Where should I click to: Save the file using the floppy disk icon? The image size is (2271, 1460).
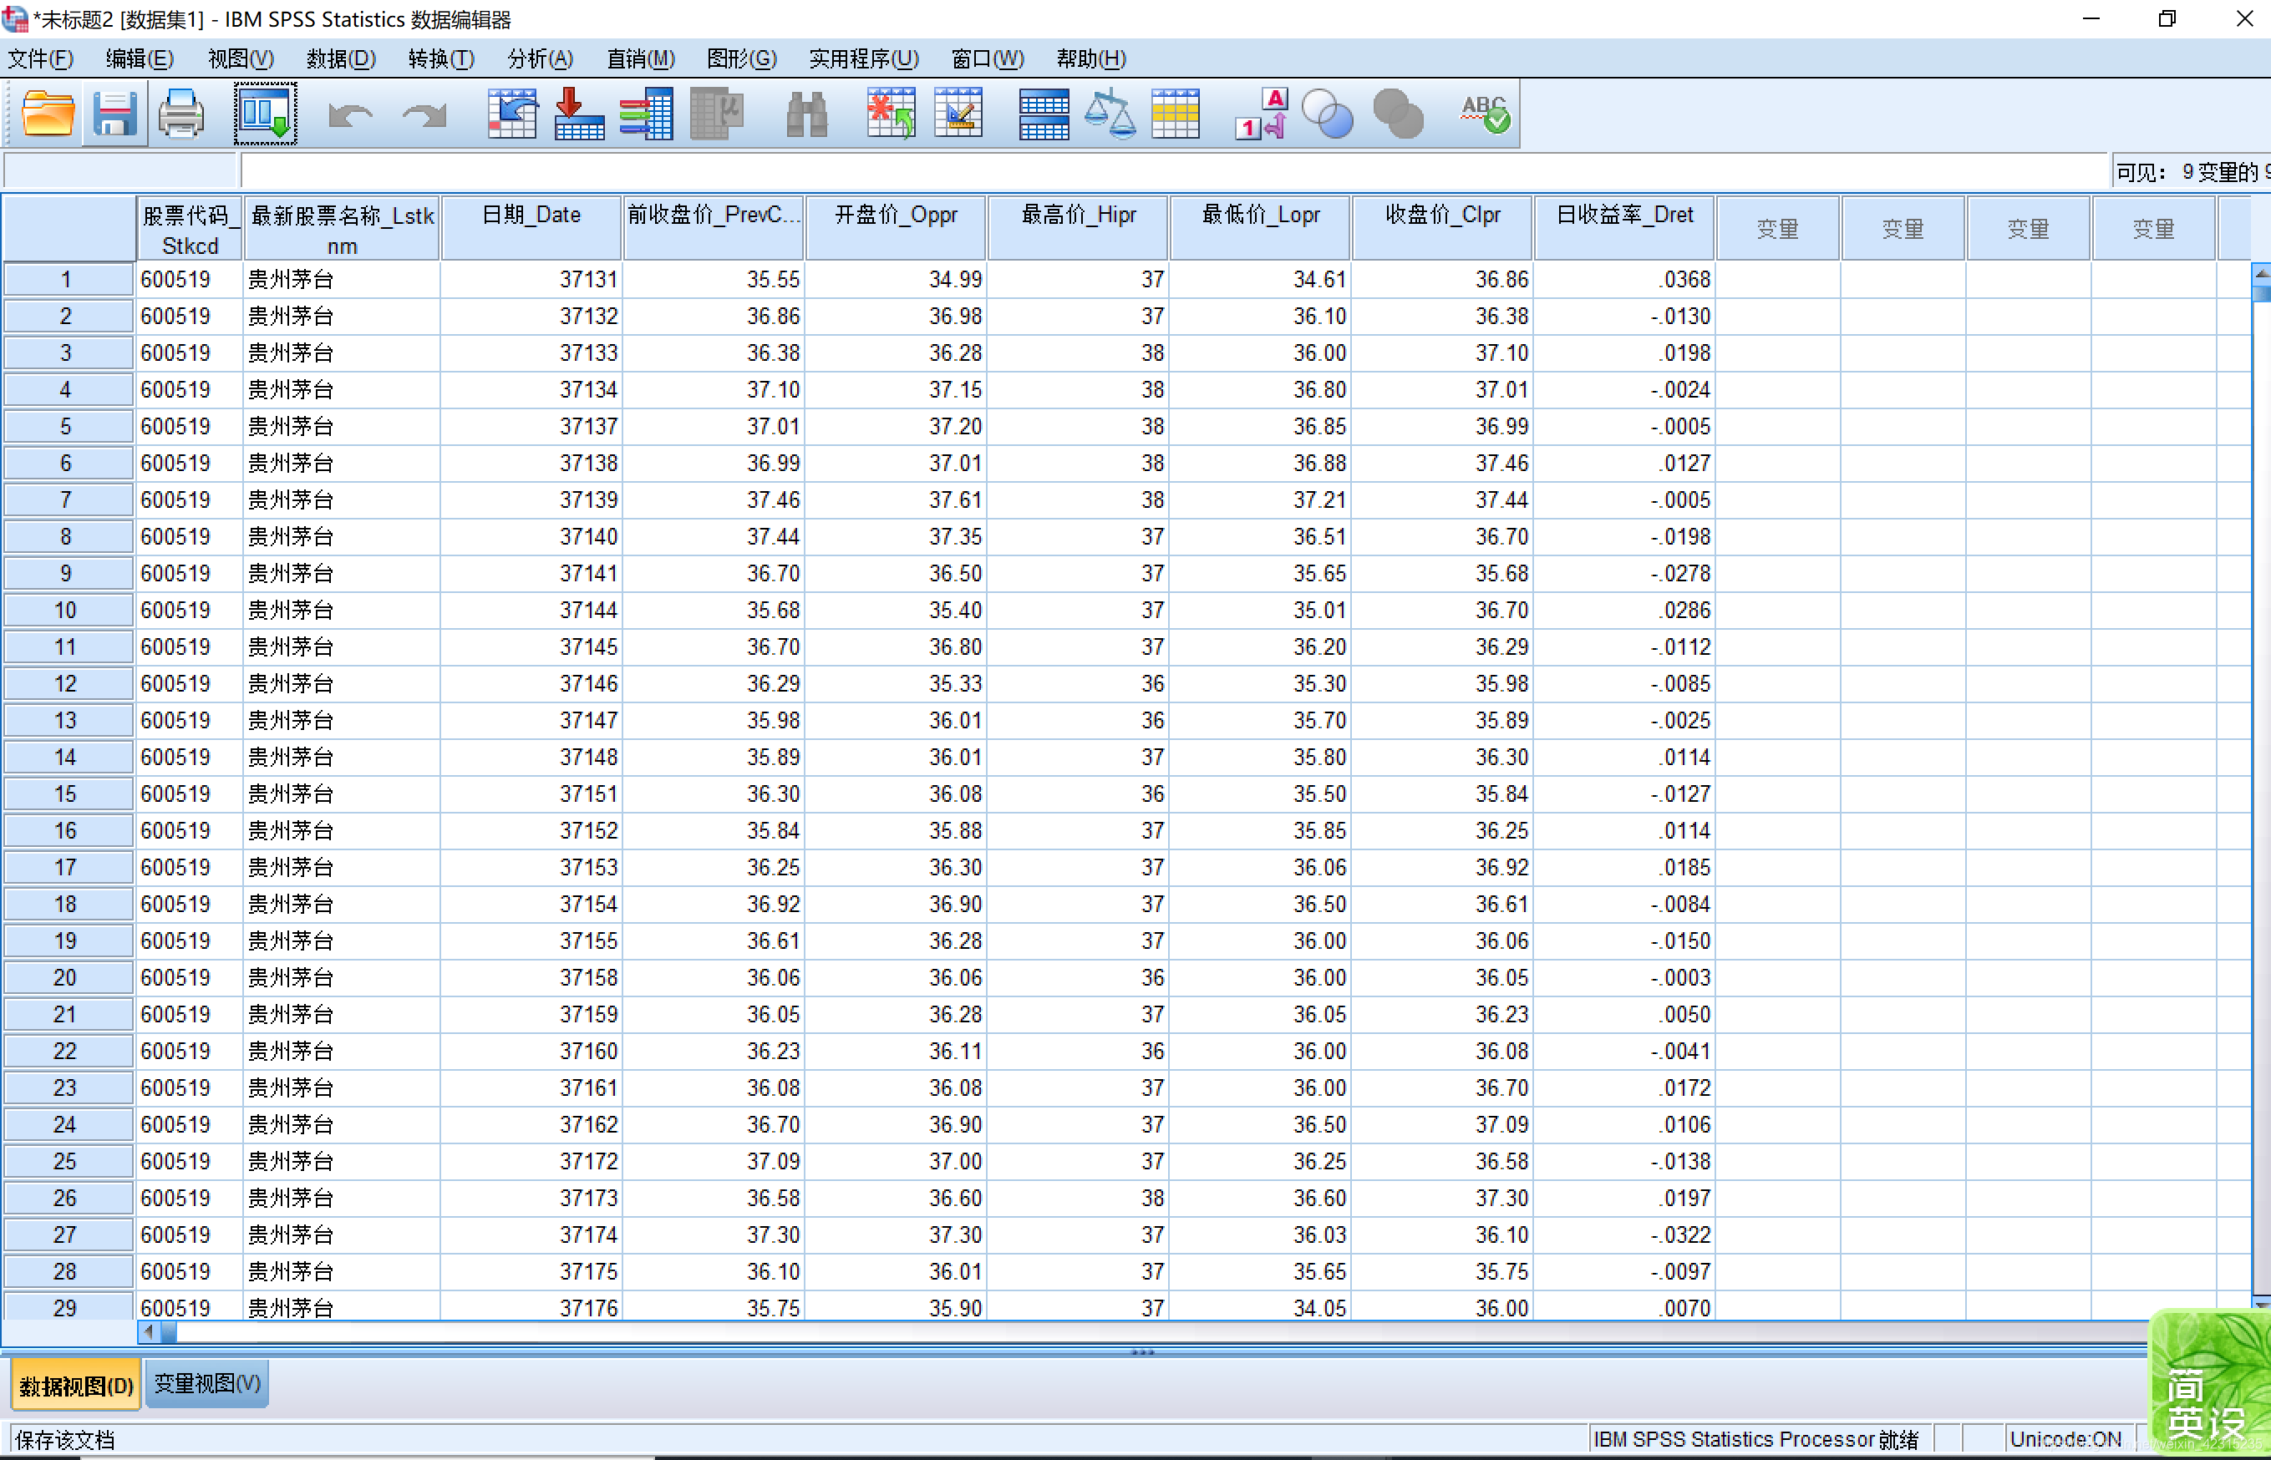[114, 114]
